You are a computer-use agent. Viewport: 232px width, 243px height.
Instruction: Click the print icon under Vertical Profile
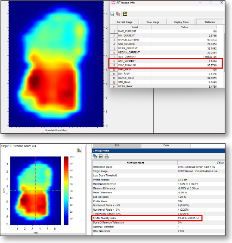coord(107,156)
